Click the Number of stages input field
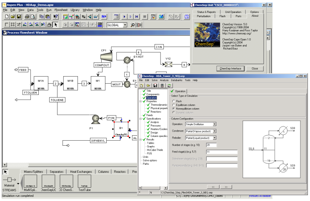Image resolution: width=310 pixels, height=201 pixels. [x=211, y=145]
